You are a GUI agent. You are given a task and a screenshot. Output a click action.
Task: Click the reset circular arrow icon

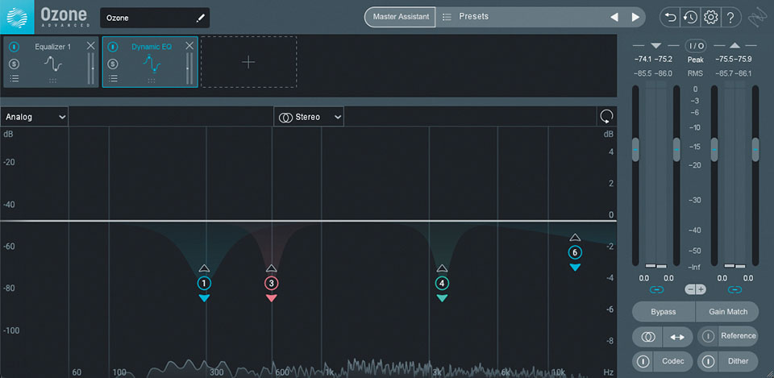pyautogui.click(x=606, y=117)
